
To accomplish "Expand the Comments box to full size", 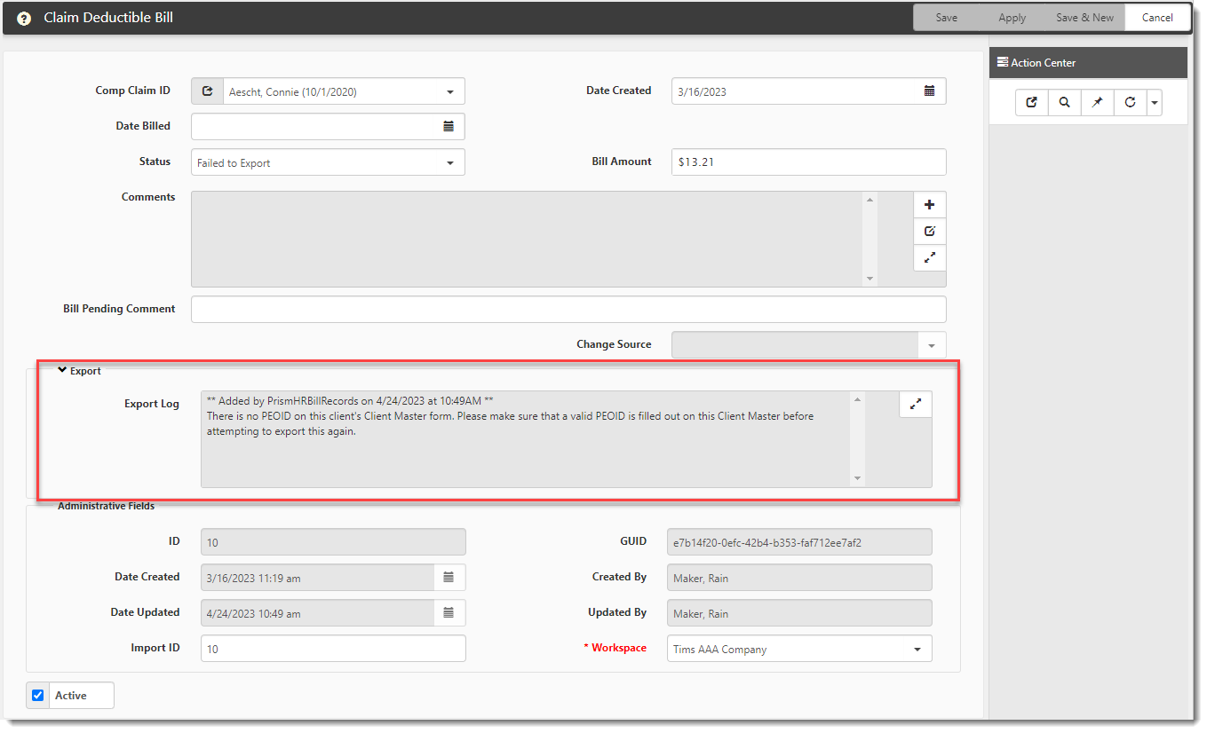I will 929,258.
